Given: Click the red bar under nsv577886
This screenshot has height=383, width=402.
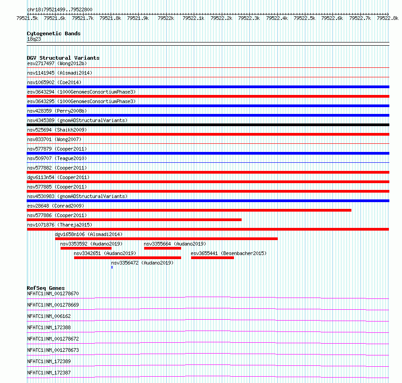Looking at the screenshot, I should point(134,220).
